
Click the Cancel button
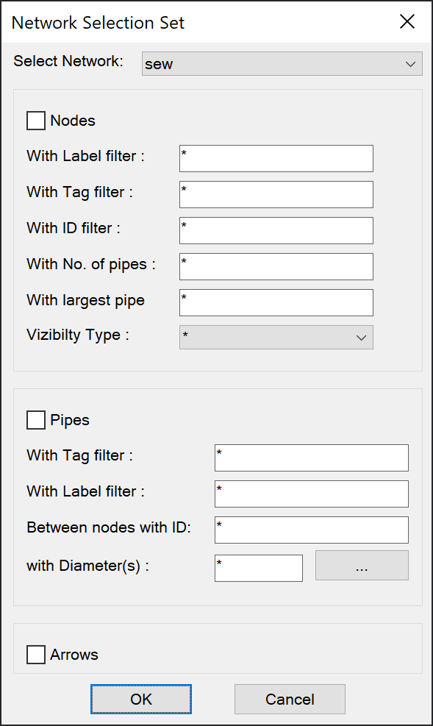tap(290, 699)
